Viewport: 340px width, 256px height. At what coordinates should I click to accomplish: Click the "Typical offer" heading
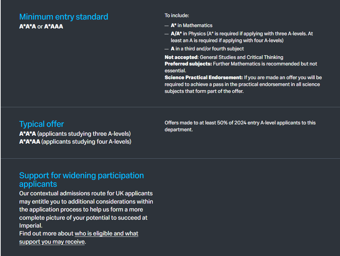(42, 124)
